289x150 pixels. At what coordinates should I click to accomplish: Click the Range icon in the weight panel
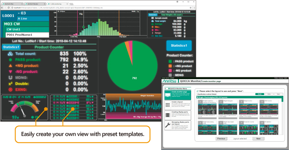coord(152,33)
